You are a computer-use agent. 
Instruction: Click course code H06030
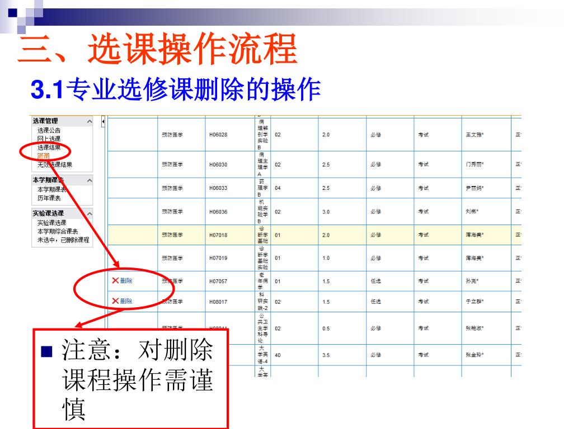(x=218, y=165)
